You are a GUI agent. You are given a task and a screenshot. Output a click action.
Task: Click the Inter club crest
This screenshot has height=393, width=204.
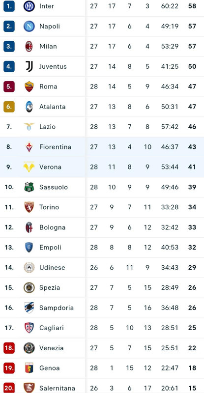[x=29, y=6]
